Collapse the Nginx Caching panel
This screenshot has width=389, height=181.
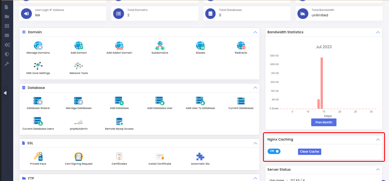coord(378,140)
